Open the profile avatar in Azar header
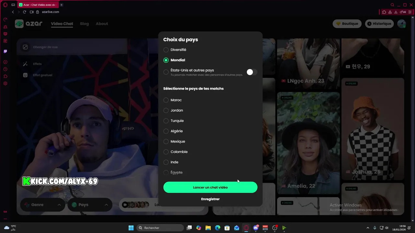 tap(402, 24)
